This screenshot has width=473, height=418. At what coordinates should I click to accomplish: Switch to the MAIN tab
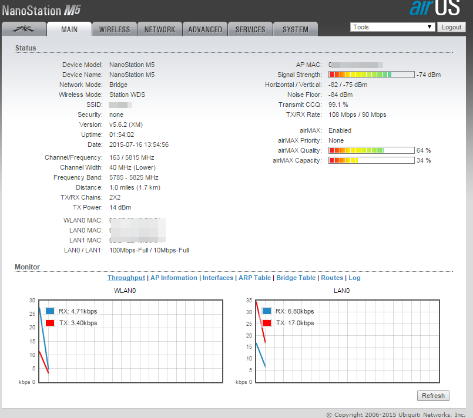coord(69,29)
